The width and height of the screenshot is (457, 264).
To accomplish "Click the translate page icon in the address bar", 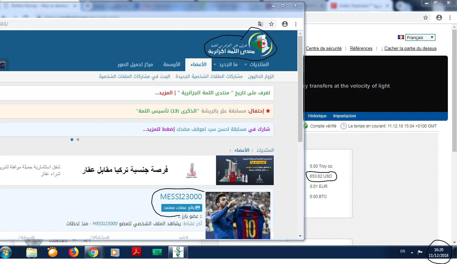I will click(x=260, y=24).
